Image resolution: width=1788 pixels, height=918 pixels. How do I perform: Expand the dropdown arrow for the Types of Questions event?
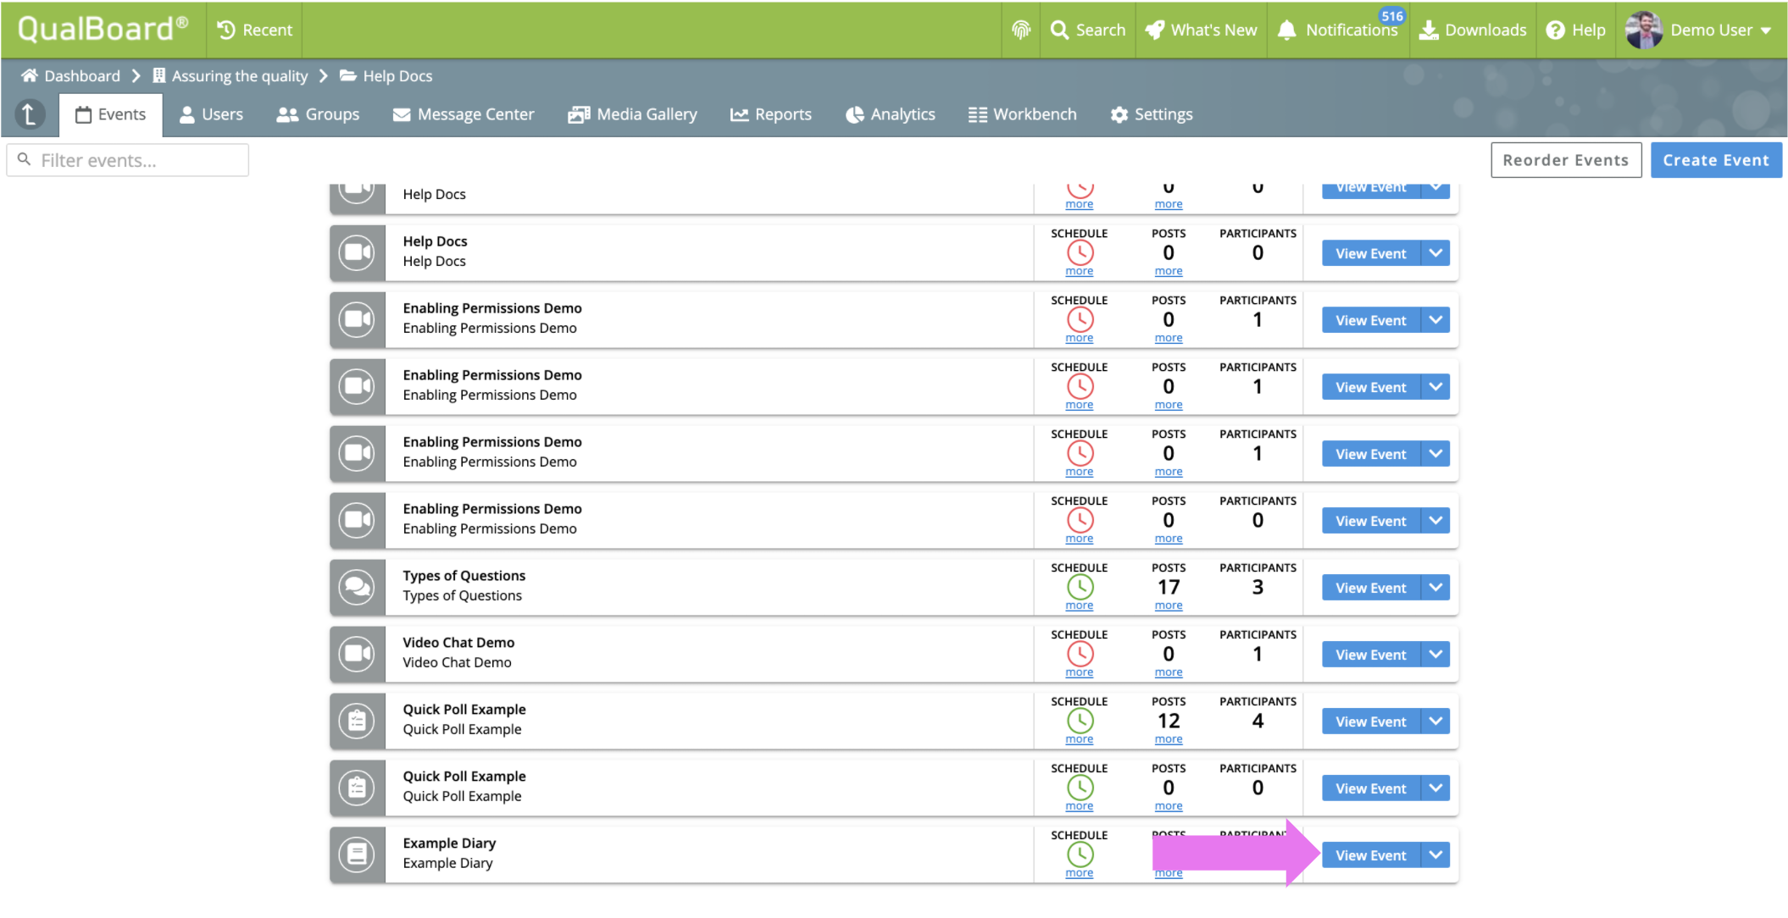point(1435,587)
